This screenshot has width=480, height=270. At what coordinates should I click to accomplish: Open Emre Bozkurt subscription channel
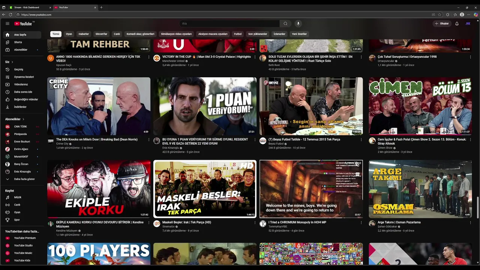(22, 142)
